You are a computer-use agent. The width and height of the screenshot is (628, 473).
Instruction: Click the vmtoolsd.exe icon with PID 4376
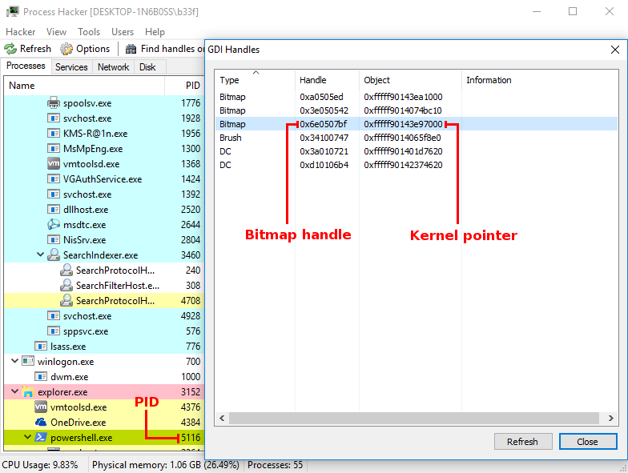click(40, 407)
